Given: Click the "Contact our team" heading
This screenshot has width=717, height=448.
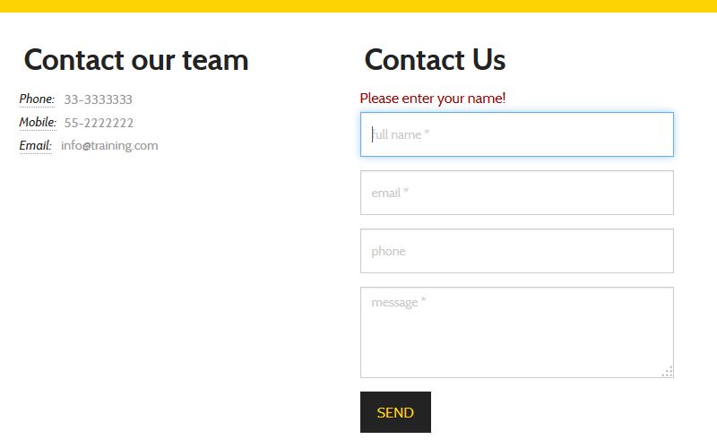Looking at the screenshot, I should (x=136, y=60).
